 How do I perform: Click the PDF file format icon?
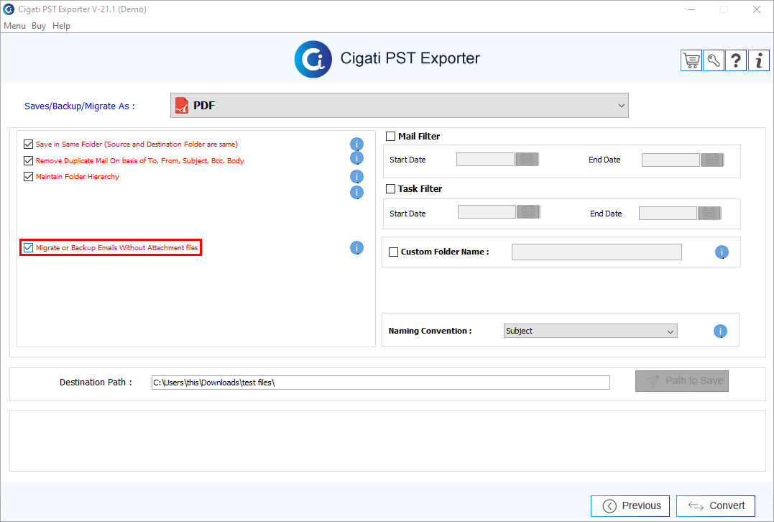click(x=182, y=105)
